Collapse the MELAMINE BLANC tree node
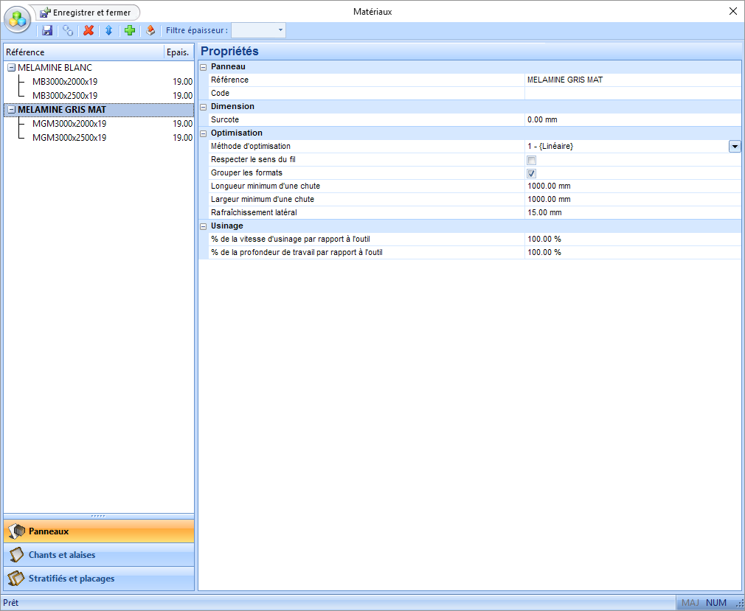The height and width of the screenshot is (611, 745). [11, 68]
